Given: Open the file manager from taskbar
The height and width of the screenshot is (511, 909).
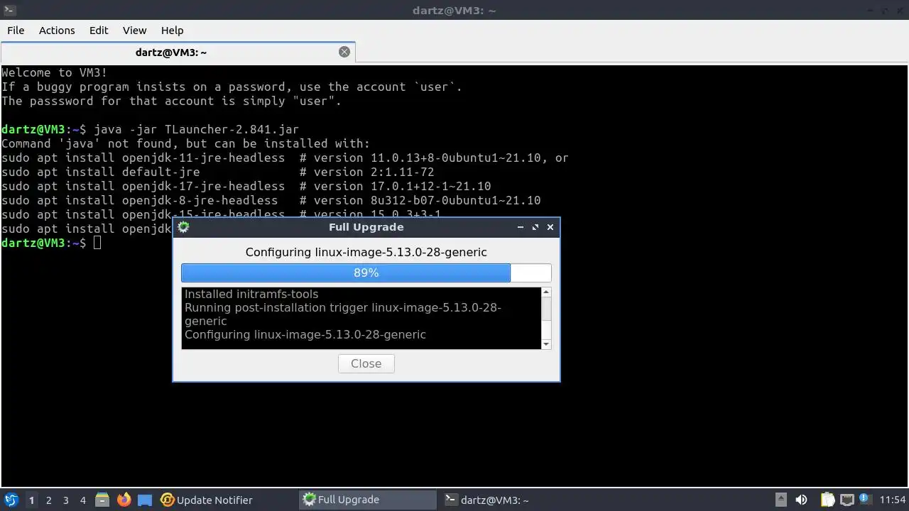Looking at the screenshot, I should click(102, 500).
